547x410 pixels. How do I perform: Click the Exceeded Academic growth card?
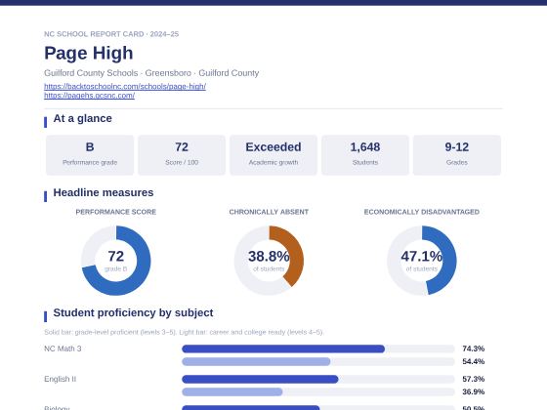point(273,155)
